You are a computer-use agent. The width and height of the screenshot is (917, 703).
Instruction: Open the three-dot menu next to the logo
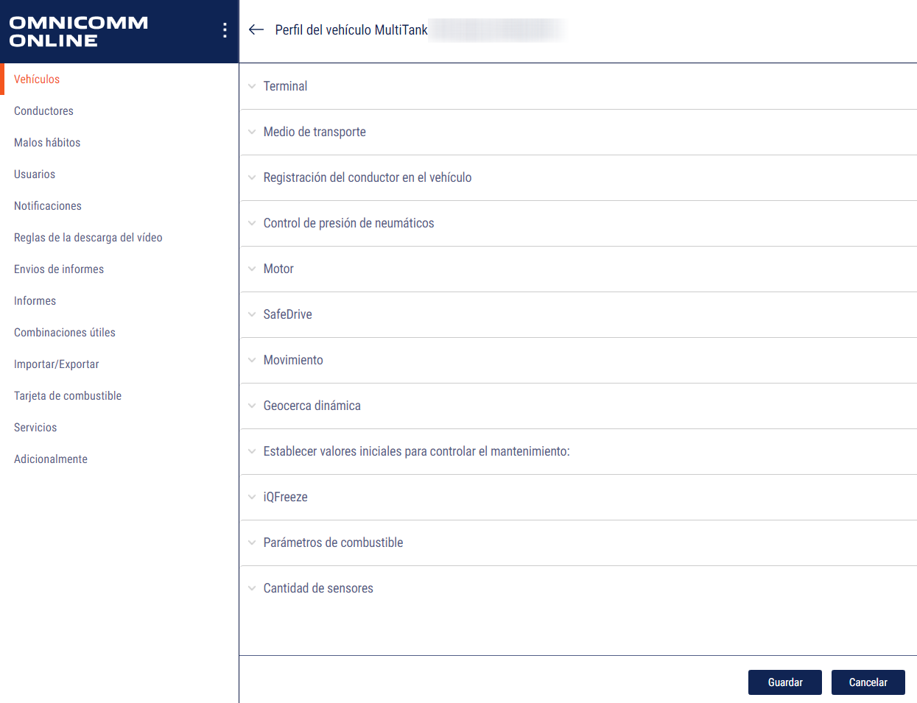(225, 29)
